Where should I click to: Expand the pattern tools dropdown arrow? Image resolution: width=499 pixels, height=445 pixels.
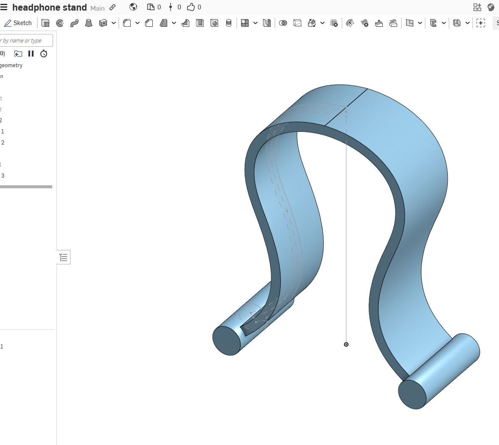click(x=255, y=23)
